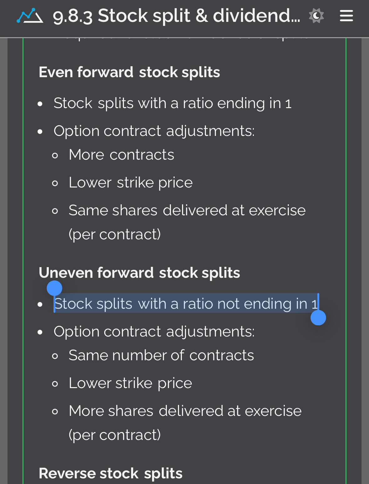This screenshot has width=369, height=484.
Task: Click 'More shares delivered at exercise' text
Action: point(185,411)
